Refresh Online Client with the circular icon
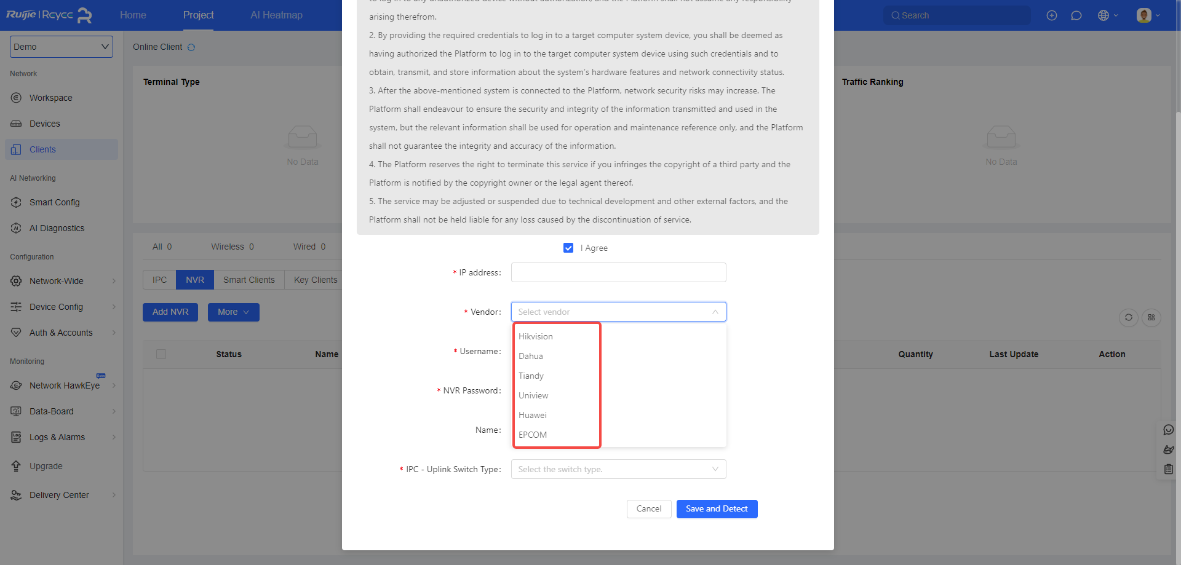Image resolution: width=1181 pixels, height=565 pixels. click(191, 47)
